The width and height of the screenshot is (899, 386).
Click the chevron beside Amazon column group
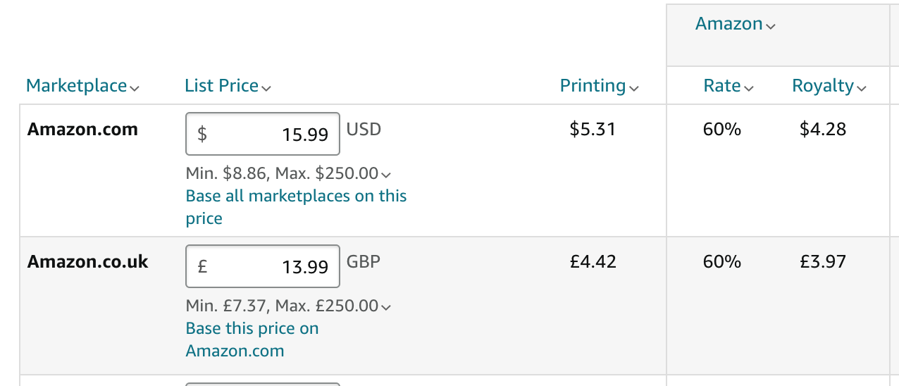coord(771,26)
